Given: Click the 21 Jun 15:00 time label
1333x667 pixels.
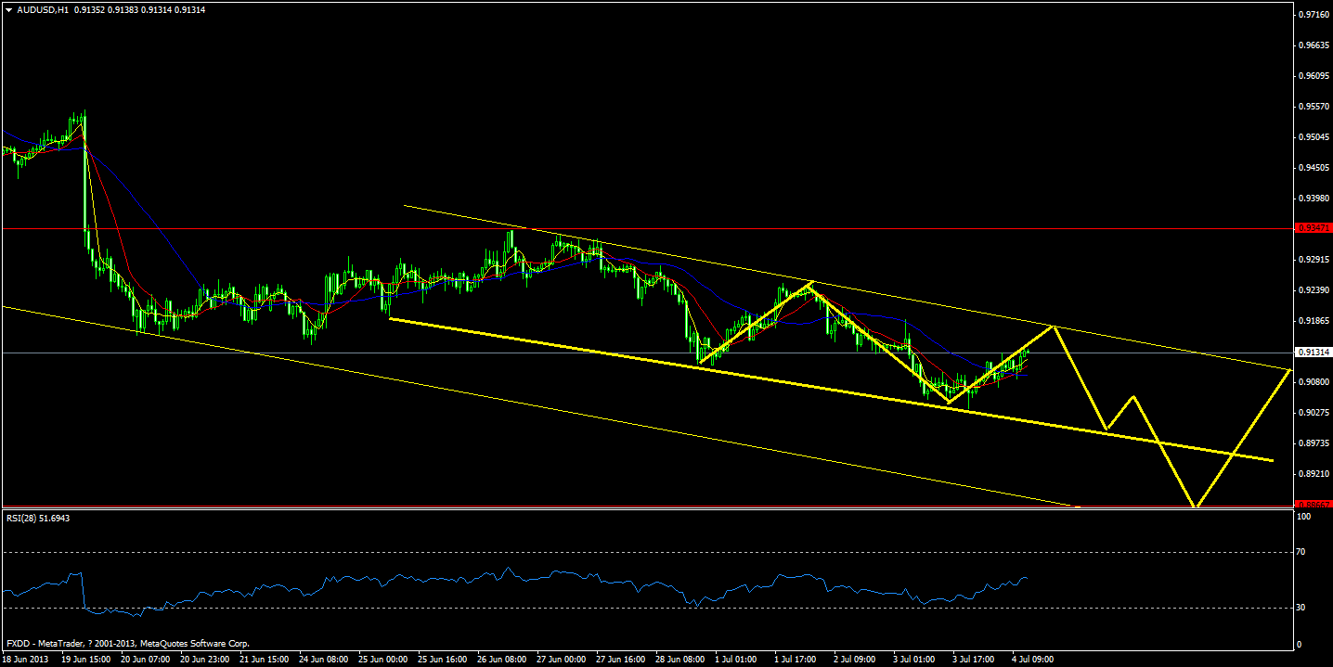Looking at the screenshot, I should tap(265, 659).
